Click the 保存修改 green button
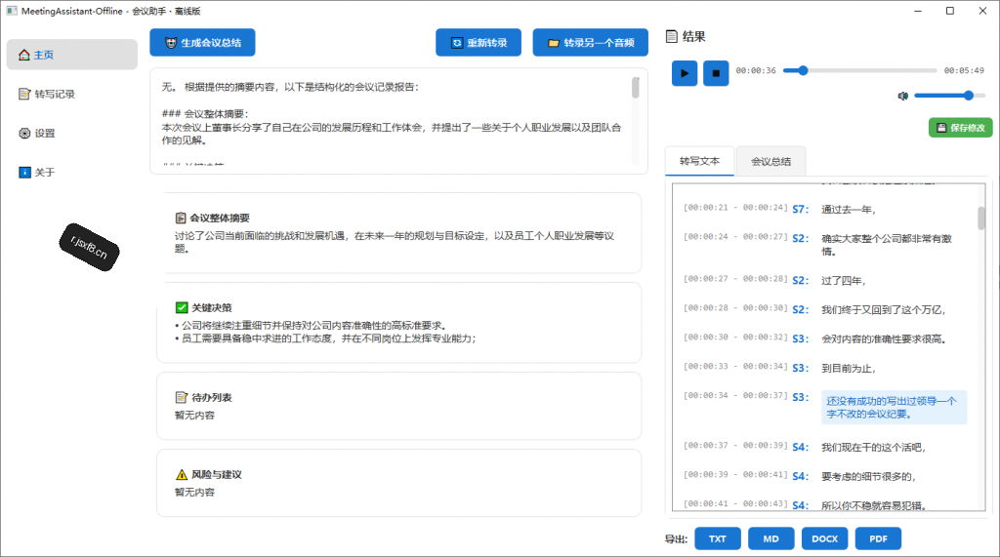 click(961, 128)
